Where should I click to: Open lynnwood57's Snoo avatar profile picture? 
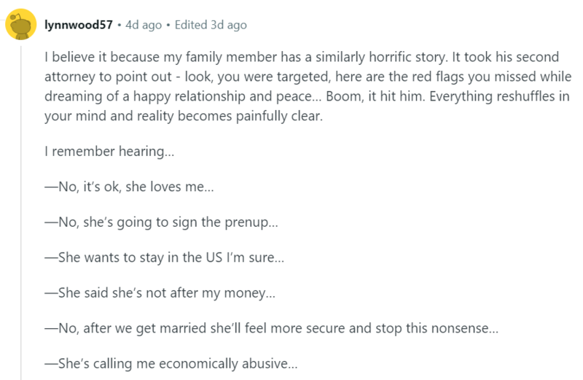pos(21,24)
